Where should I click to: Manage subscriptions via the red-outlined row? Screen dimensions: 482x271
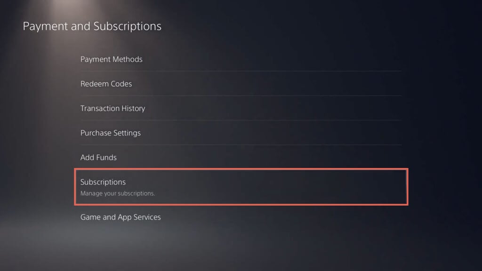(241, 187)
